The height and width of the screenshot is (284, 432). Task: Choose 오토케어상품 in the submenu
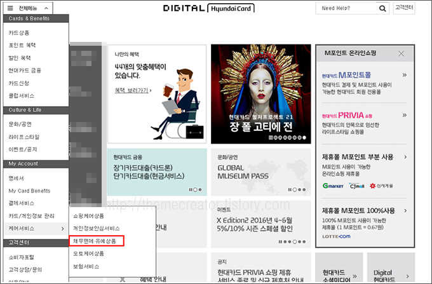coord(88,254)
